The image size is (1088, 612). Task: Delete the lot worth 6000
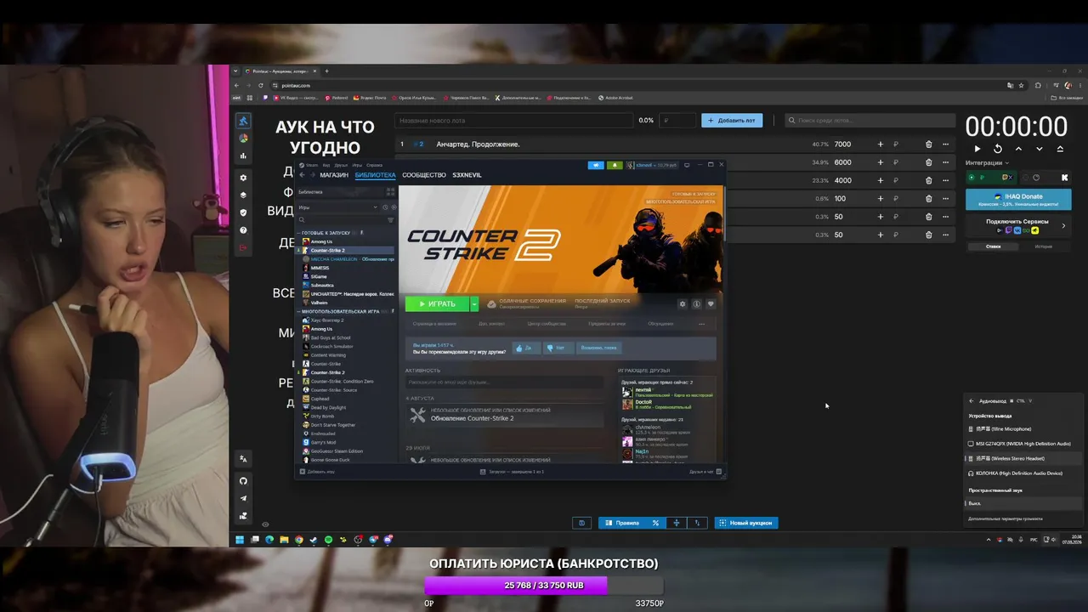point(928,162)
